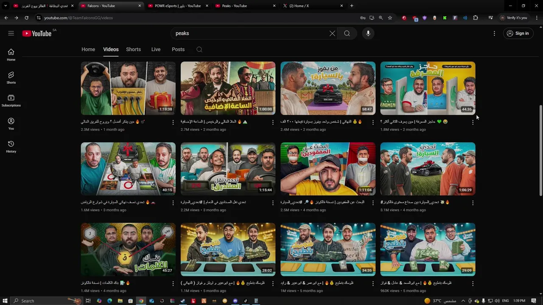Play the 1:11:04 video thumbnail
Viewport: 543px width, 305px height.
pyautogui.click(x=328, y=169)
